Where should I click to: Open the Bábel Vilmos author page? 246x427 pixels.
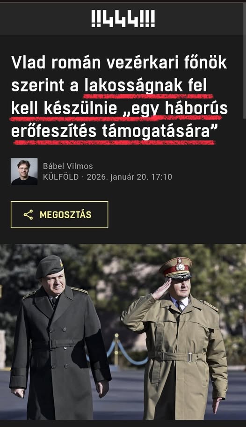click(x=68, y=166)
